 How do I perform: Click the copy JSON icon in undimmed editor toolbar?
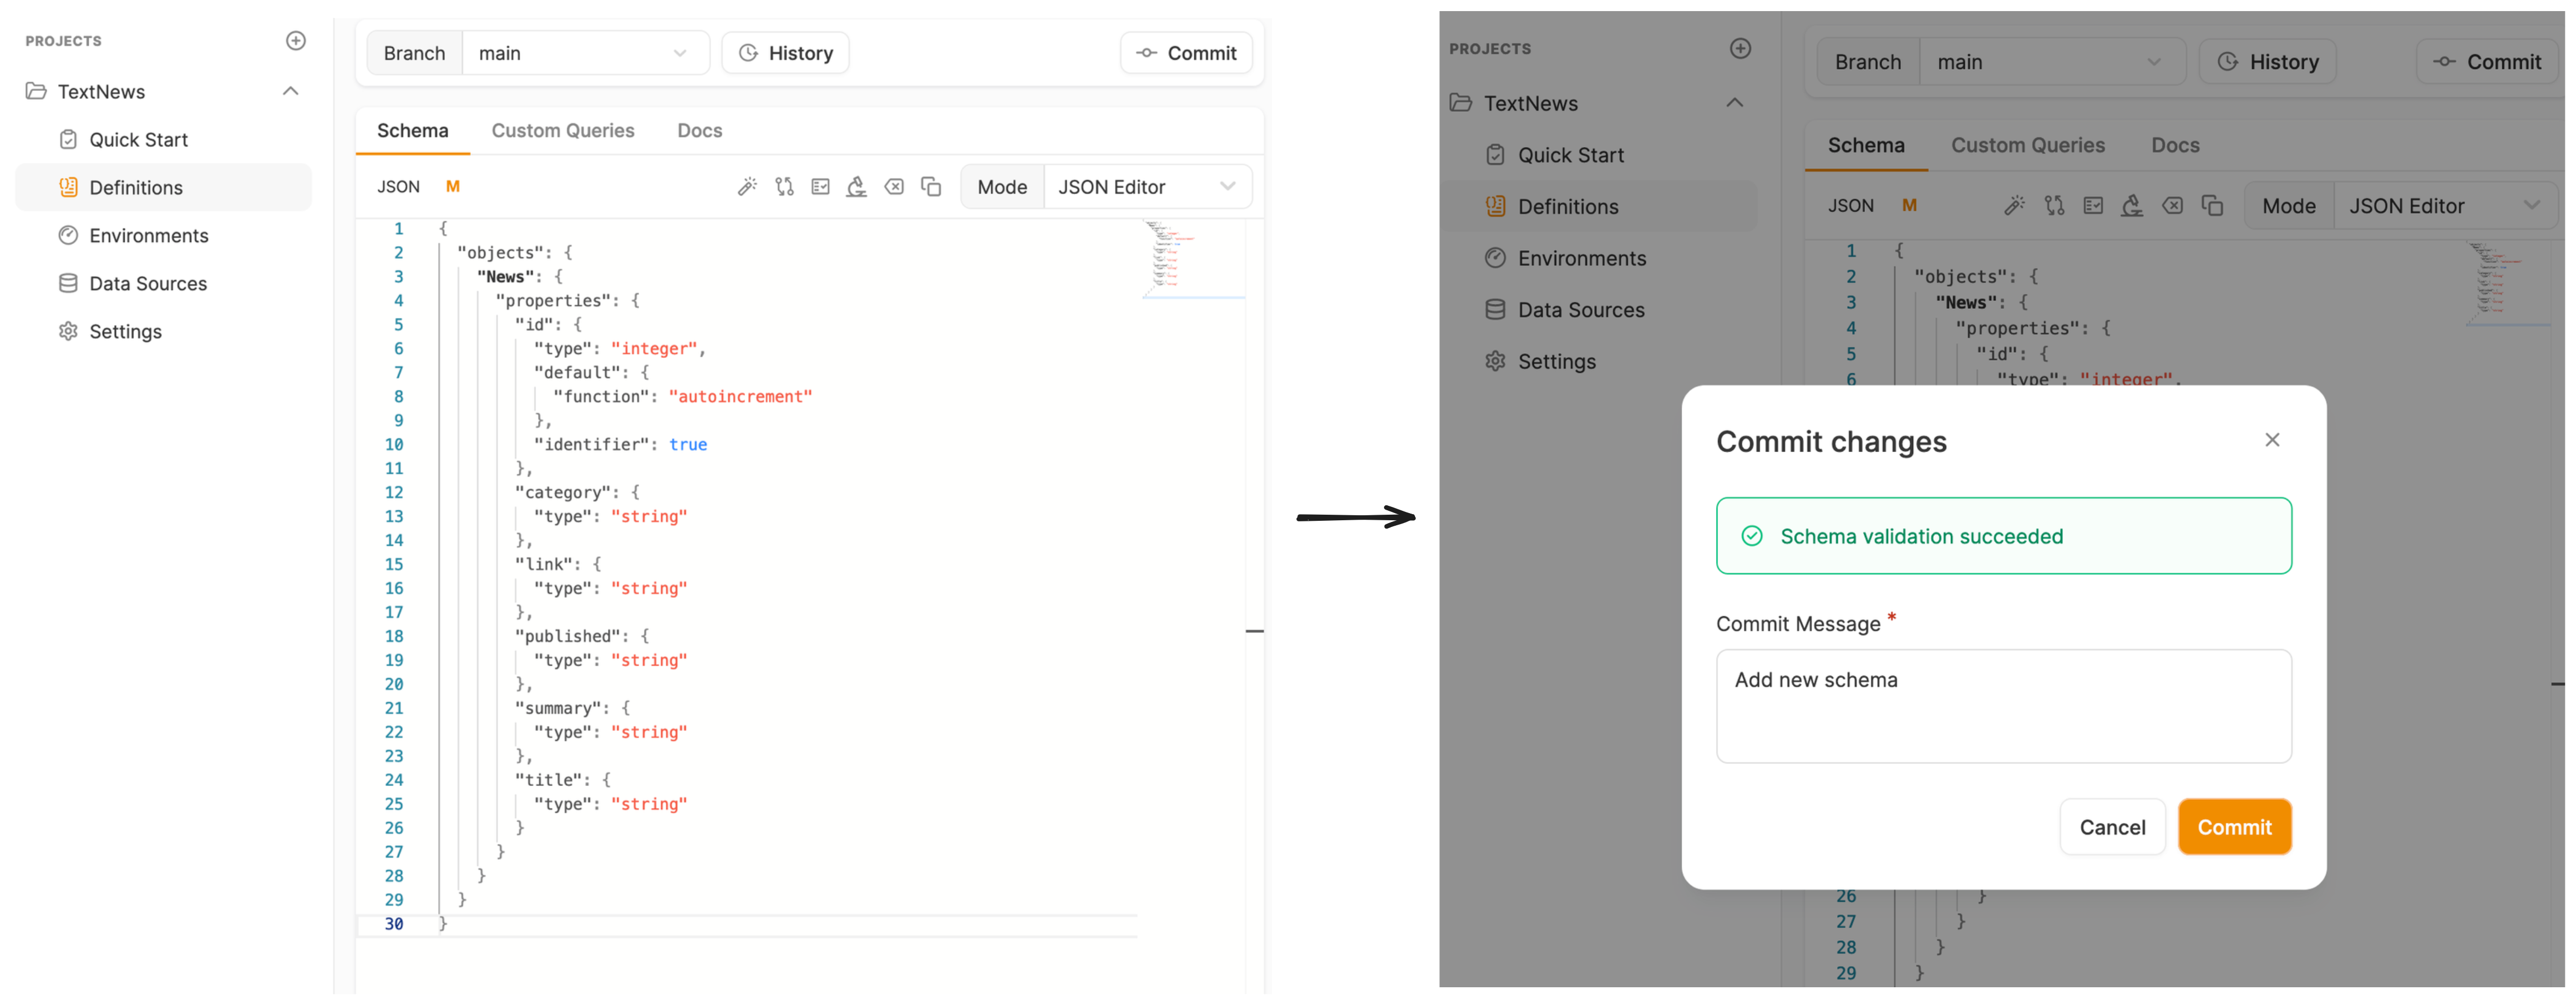[x=931, y=187]
